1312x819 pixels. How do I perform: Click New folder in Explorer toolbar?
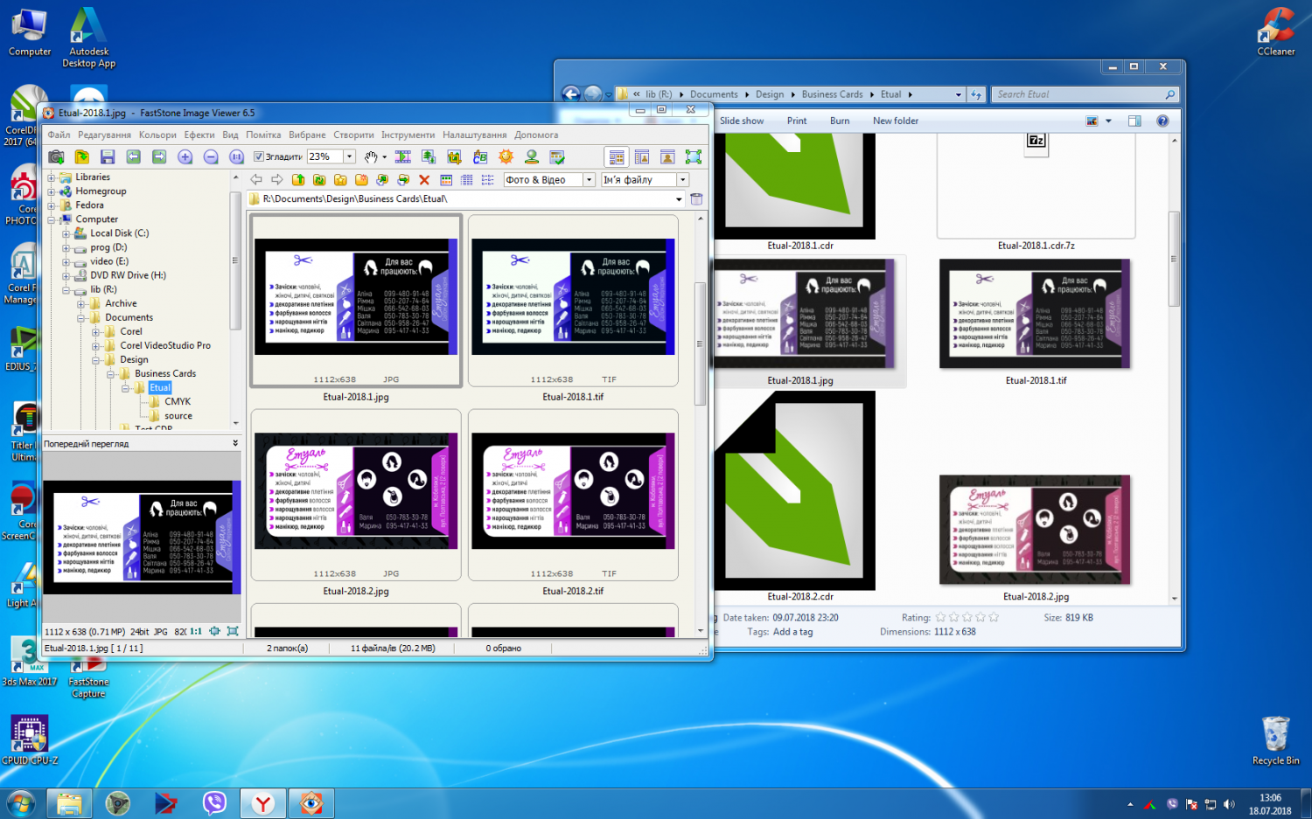(x=895, y=121)
